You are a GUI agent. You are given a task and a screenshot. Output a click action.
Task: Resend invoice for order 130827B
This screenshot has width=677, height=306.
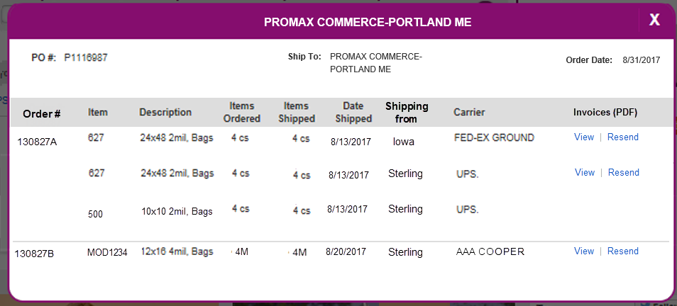[622, 251]
